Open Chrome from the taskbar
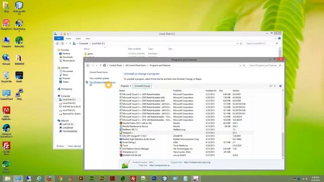Viewport: 324px width, 182px height. point(60,178)
